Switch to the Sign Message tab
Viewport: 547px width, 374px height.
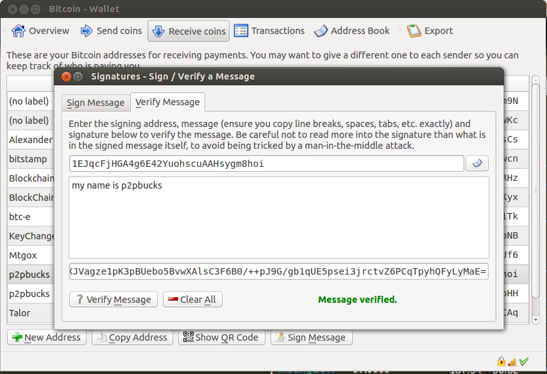point(96,103)
